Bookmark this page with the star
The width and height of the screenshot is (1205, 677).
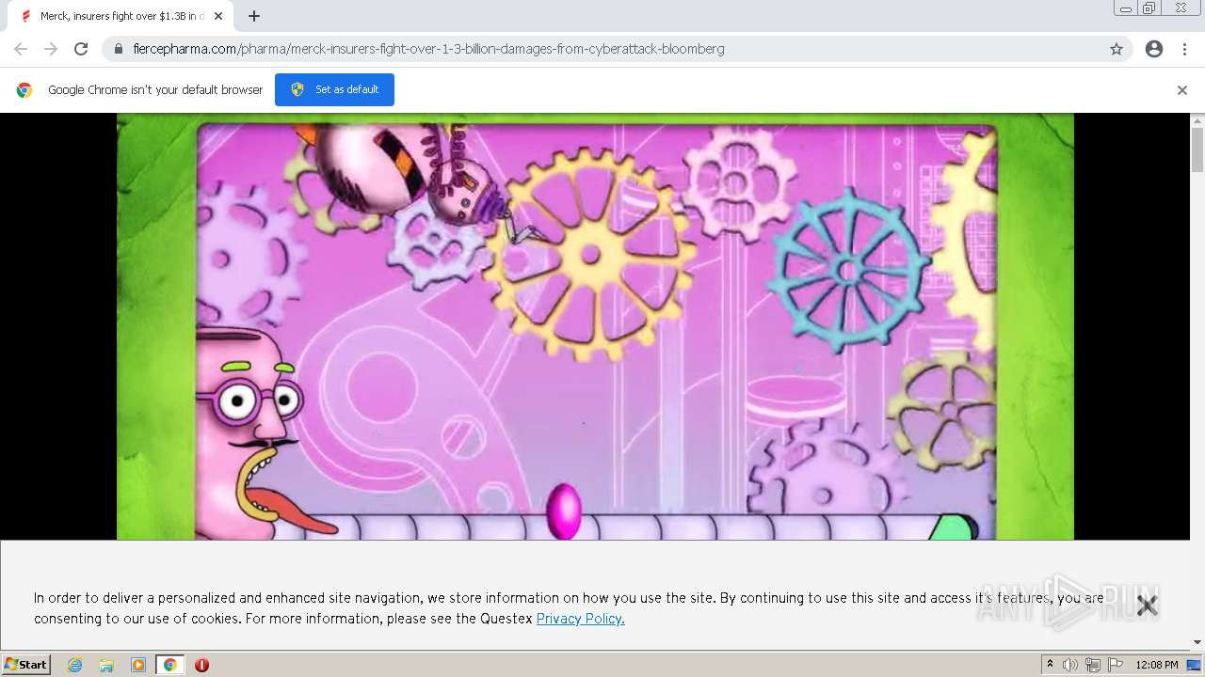(1117, 49)
